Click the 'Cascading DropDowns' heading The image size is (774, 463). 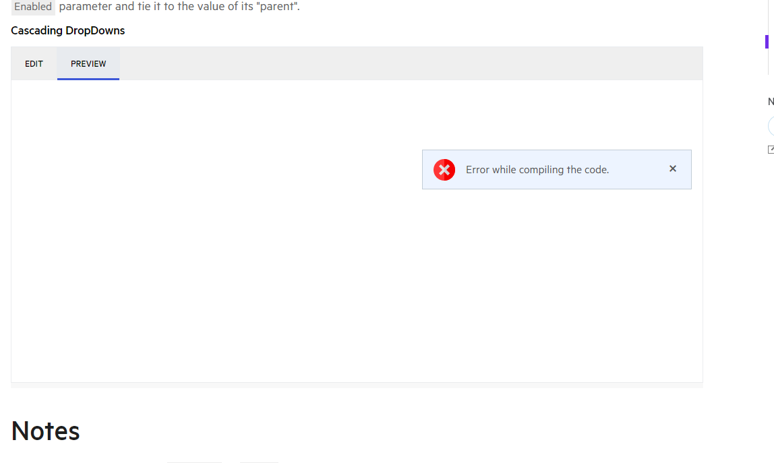click(67, 30)
